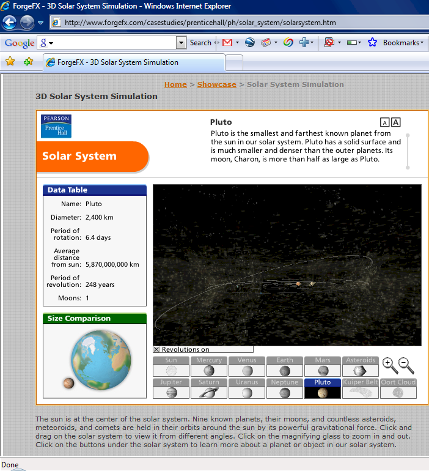Click the zoom in magnifying glass
Image resolution: width=429 pixels, height=471 pixels.
(x=390, y=366)
